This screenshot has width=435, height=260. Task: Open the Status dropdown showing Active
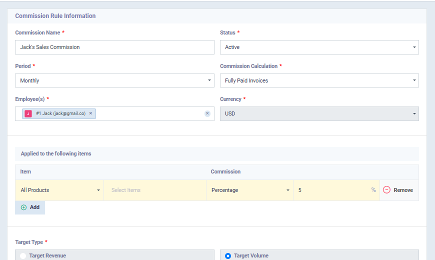click(319, 47)
